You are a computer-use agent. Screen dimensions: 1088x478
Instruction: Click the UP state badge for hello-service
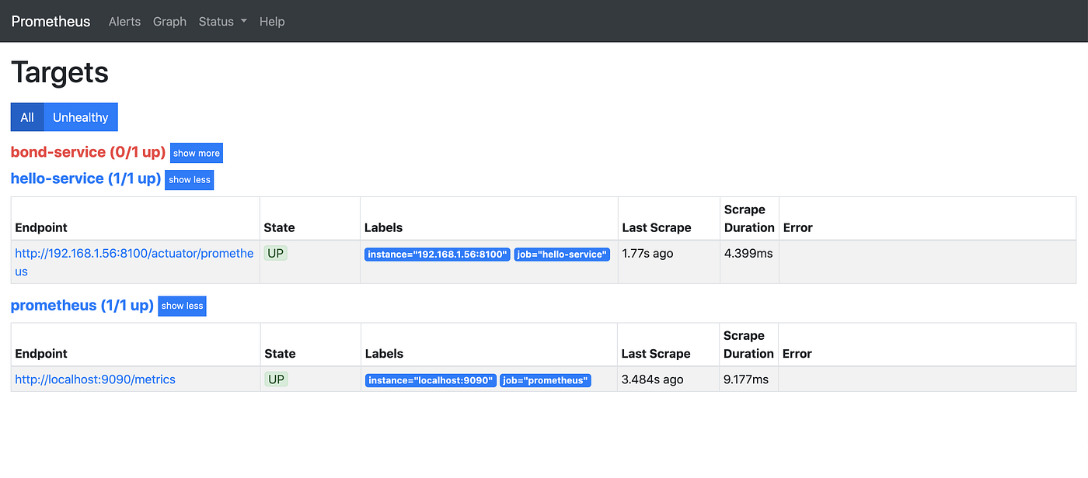tap(276, 253)
